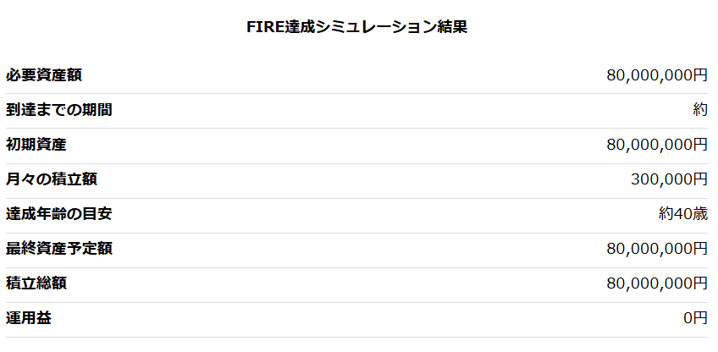Click シミュレーション in the heading
Image resolution: width=718 pixels, height=352 pixels.
pos(372,27)
